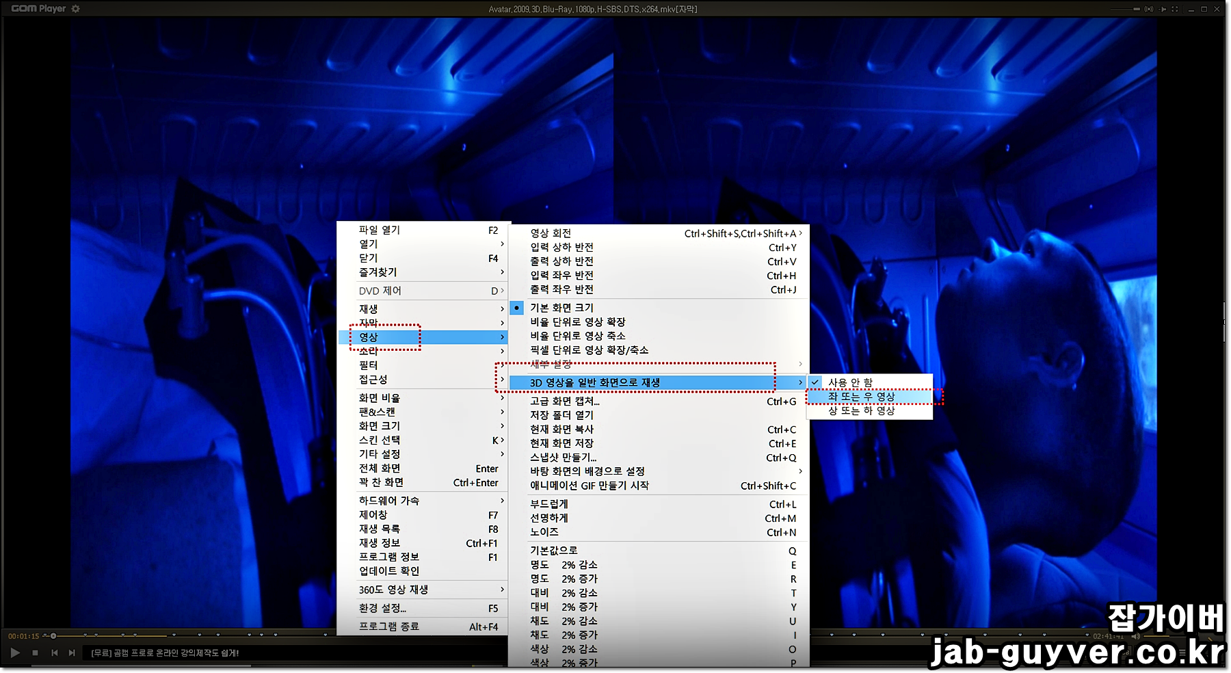Open '고급 화면 캡처...' (Ctrl+G)
The image size is (1231, 673).
click(659, 401)
